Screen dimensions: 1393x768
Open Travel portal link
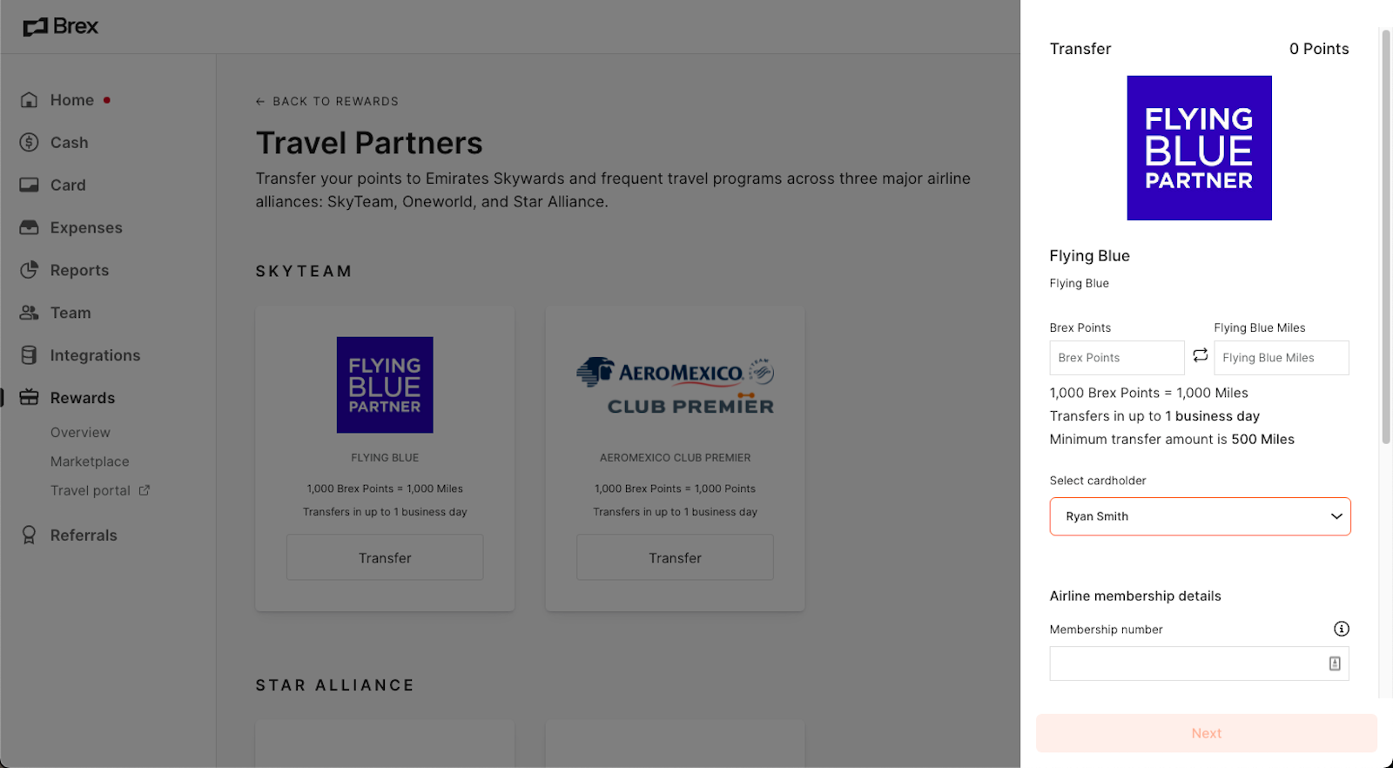click(91, 491)
